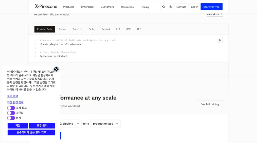Click the Start for free button
This screenshot has height=143, width=257.
coord(211,7)
